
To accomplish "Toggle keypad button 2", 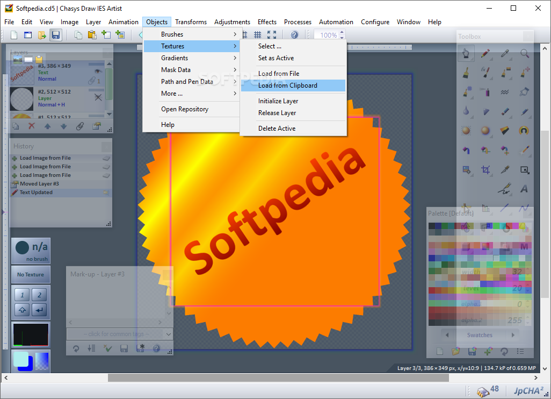I will [39, 295].
